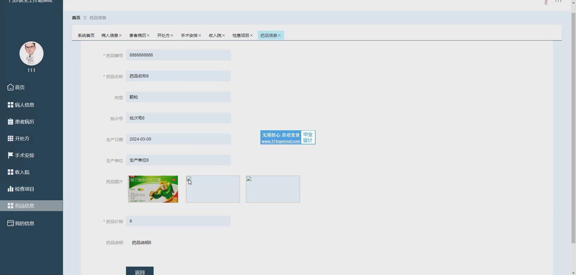Image resolution: width=576 pixels, height=275 pixels.
Task: Click the vertical page scrollbar
Action: 573,128
